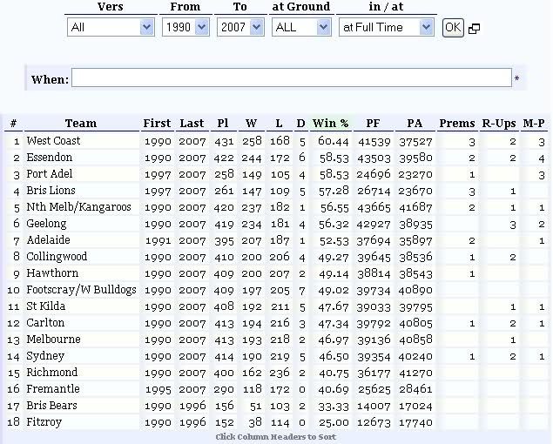Viewport: 553px width, 444px height.
Task: Click the M-P column header
Action: (536, 124)
